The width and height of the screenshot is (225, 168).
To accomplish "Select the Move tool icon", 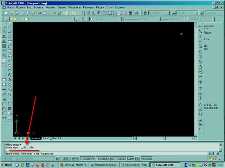I will 4,51.
